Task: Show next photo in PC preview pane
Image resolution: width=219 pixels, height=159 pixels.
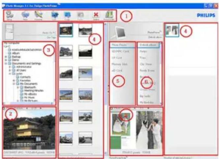Action: (41, 108)
